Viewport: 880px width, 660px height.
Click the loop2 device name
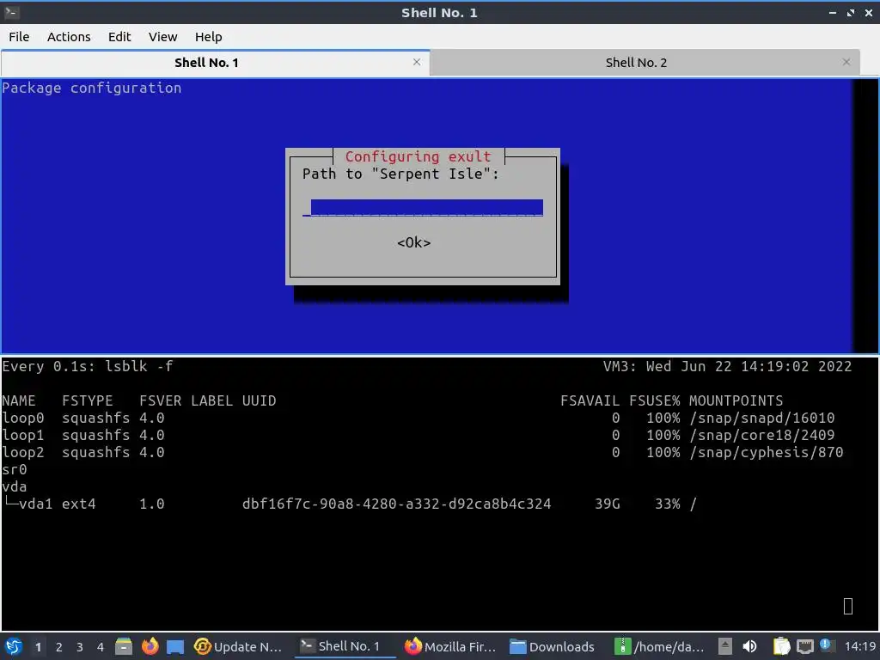point(23,452)
